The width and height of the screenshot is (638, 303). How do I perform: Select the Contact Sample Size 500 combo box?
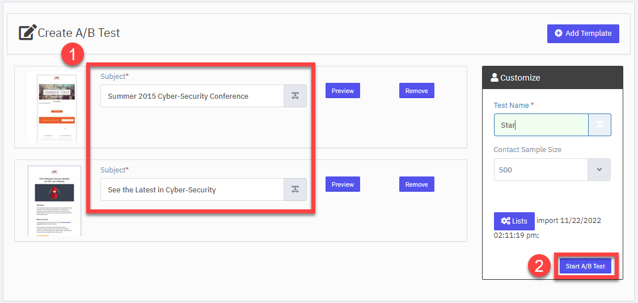click(x=552, y=170)
